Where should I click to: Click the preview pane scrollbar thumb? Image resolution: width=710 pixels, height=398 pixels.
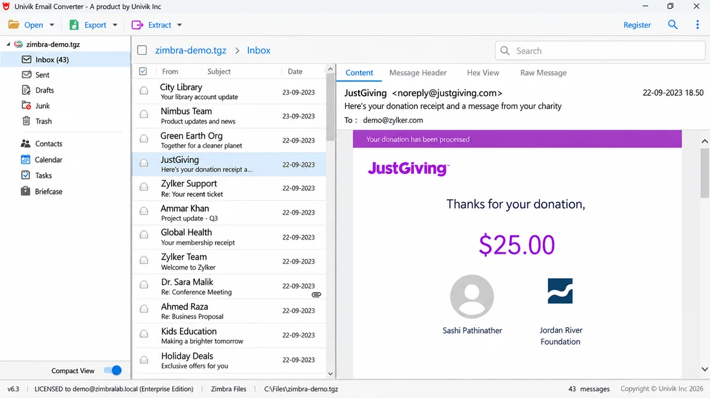705,173
